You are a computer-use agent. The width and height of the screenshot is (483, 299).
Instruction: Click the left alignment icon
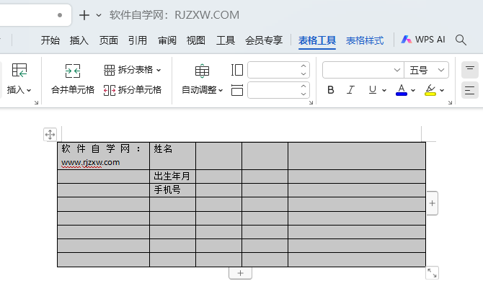pos(470,90)
